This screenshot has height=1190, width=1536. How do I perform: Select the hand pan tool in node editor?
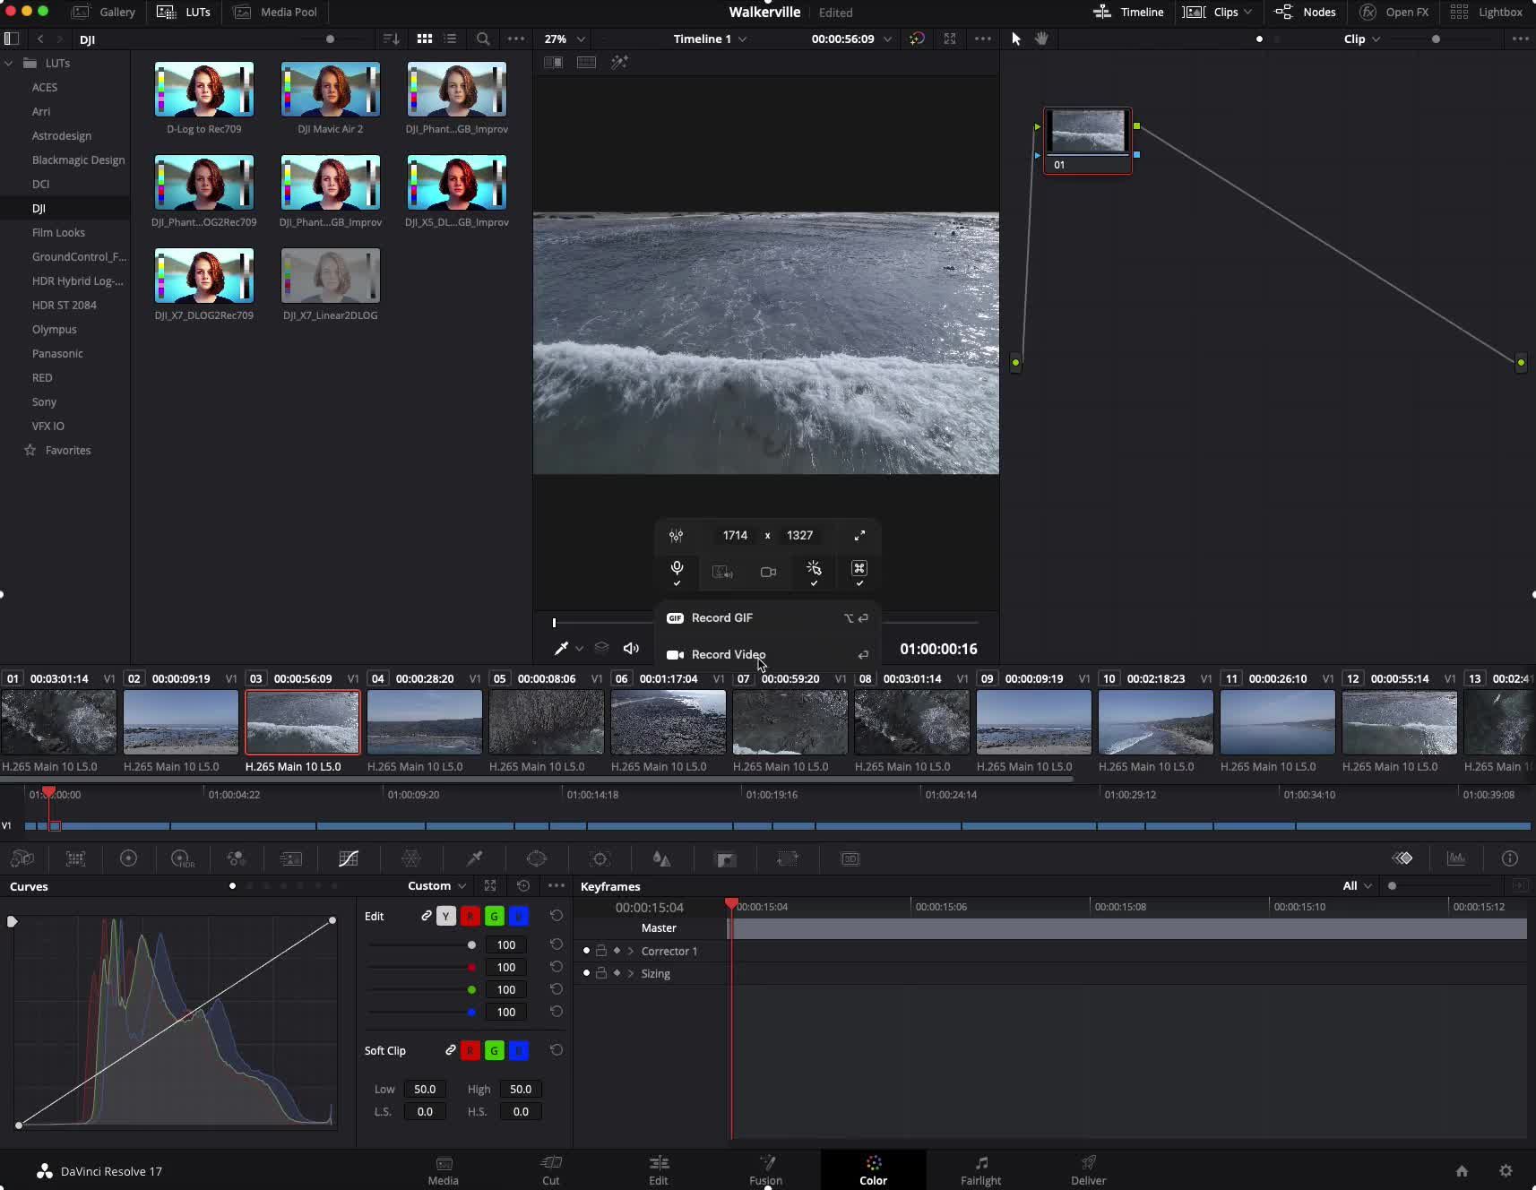pos(1041,39)
